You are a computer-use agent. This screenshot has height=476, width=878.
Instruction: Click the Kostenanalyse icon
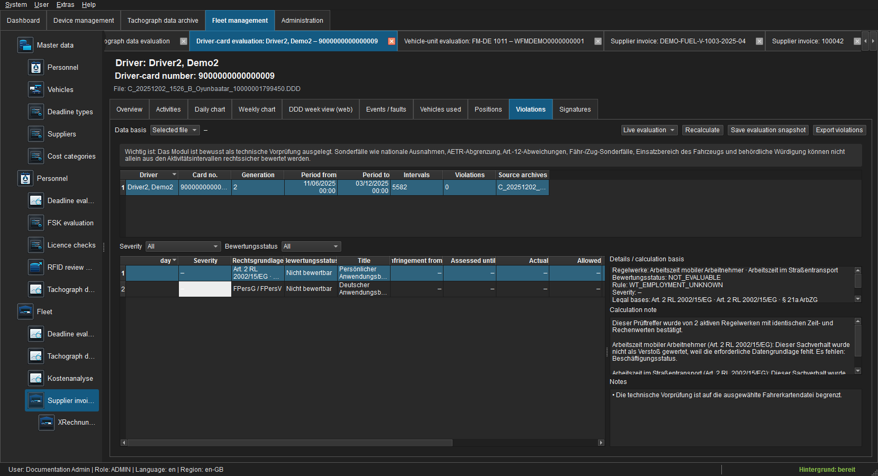click(36, 378)
